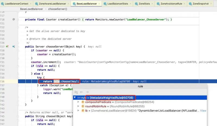Select the BaseLoadBalancer editor tab
Image resolution: width=217 pixels, height=126 pixels.
click(87, 4)
